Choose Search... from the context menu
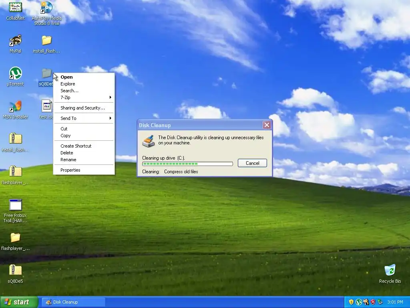 click(84, 91)
